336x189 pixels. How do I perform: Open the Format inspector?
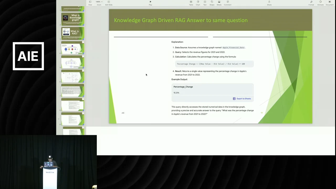(x=311, y=3)
